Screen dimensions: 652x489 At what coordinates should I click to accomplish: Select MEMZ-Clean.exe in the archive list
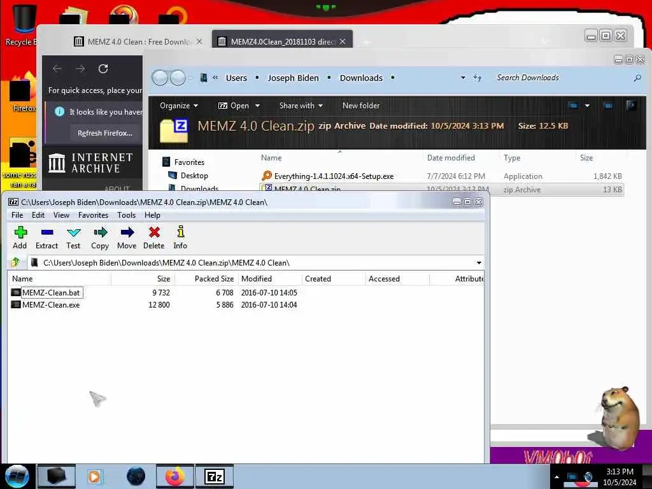(51, 305)
